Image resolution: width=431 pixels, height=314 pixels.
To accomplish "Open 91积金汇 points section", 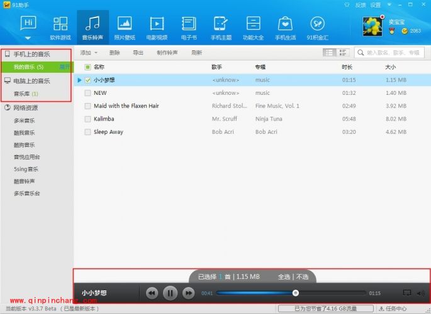I will point(318,28).
